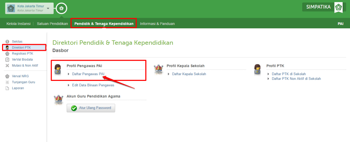Click the Direktori Pendidik & Tenaga Kependidikan title
Image resolution: width=350 pixels, height=142 pixels.
(x=113, y=43)
